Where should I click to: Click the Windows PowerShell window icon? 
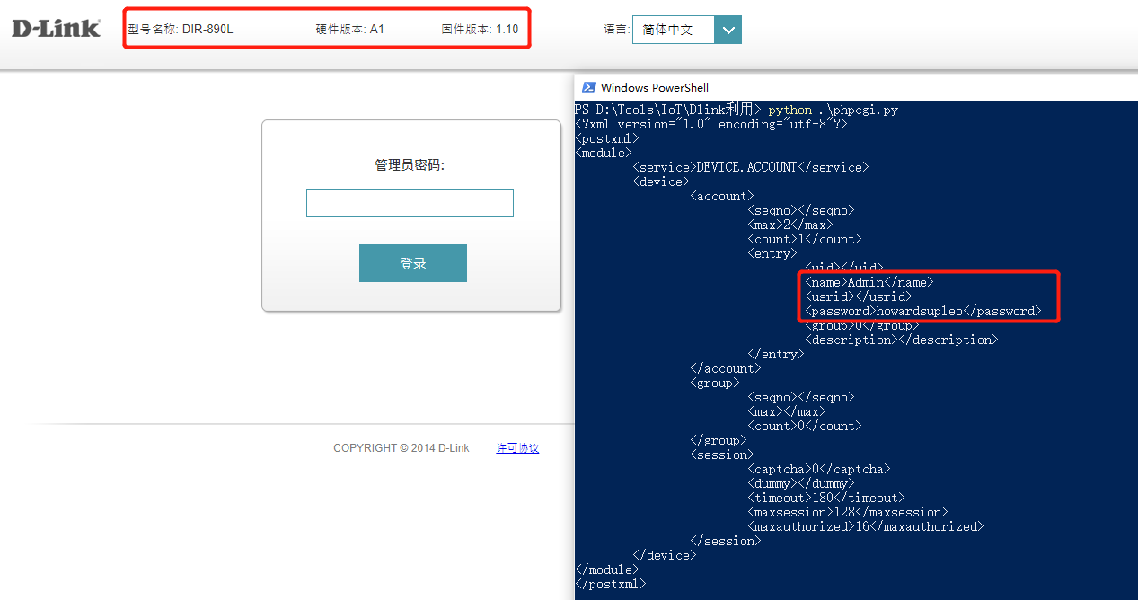tap(589, 87)
